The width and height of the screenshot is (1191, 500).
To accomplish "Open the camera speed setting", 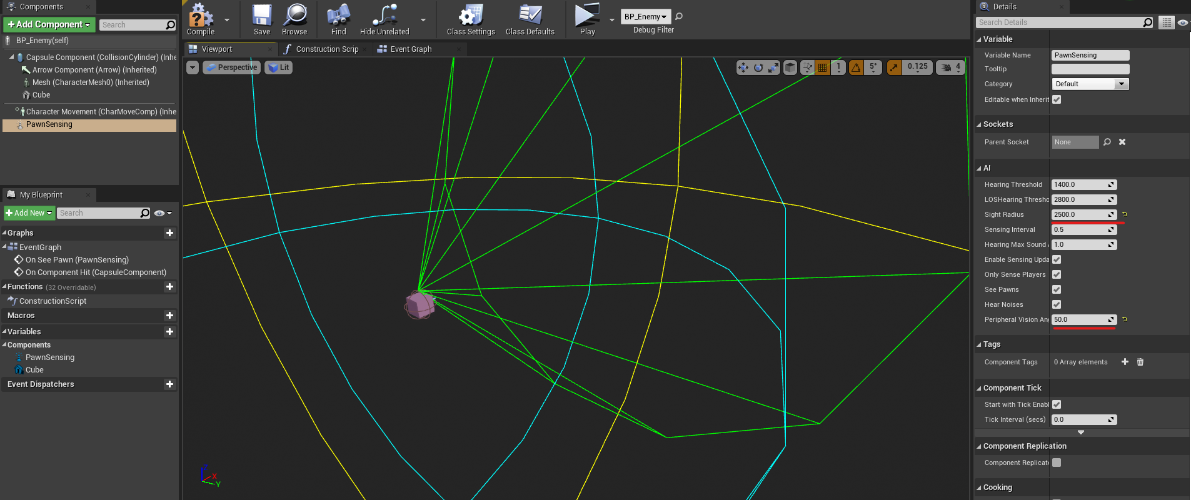I will tap(951, 67).
